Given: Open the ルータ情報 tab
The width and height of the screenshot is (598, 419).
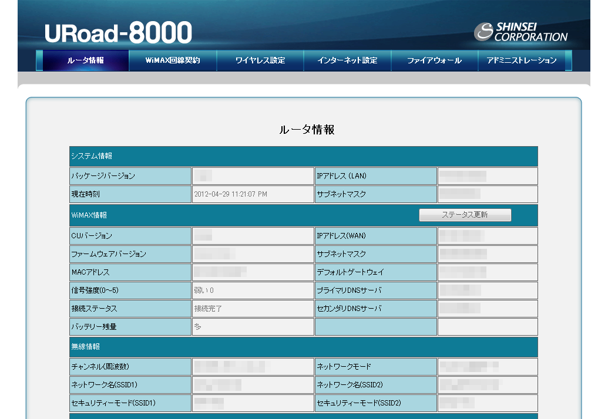Looking at the screenshot, I should pyautogui.click(x=85, y=60).
